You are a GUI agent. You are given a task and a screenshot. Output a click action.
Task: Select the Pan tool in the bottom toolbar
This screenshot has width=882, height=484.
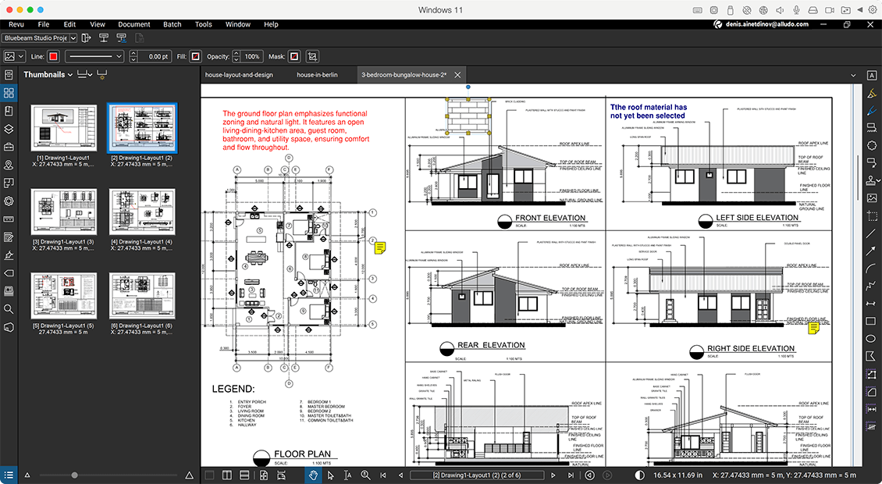(x=313, y=475)
